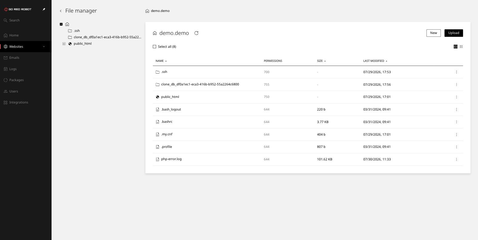Click the Permissions column header
The width and height of the screenshot is (478, 240).
pos(273,61)
